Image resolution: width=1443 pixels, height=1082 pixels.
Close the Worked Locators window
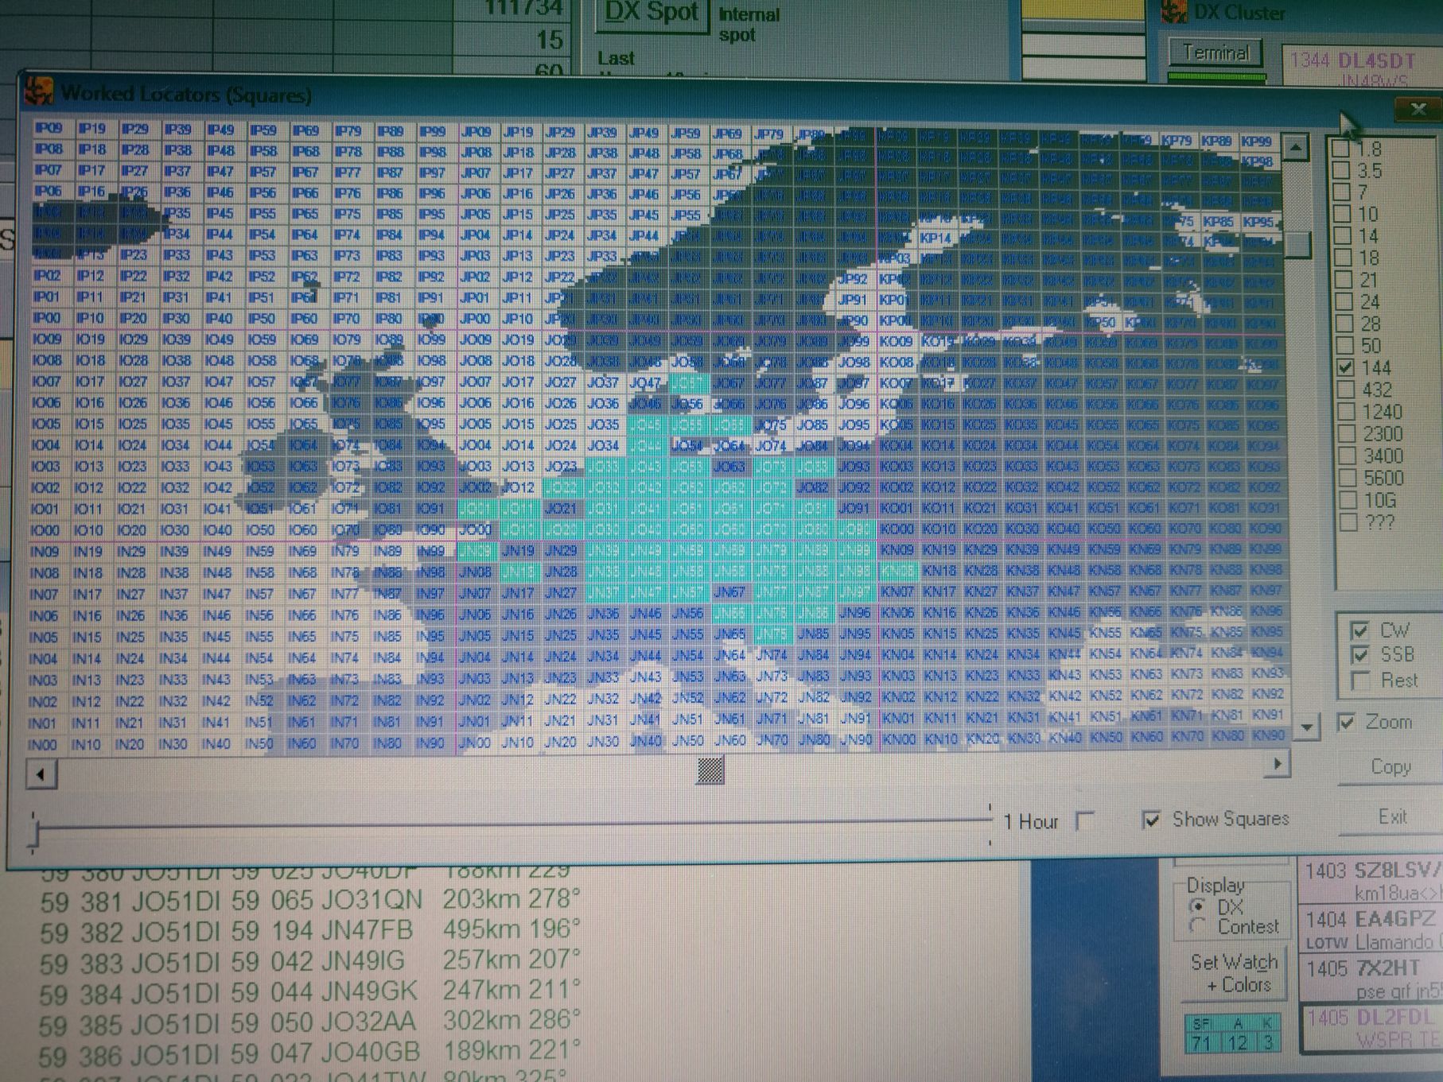tap(1418, 110)
